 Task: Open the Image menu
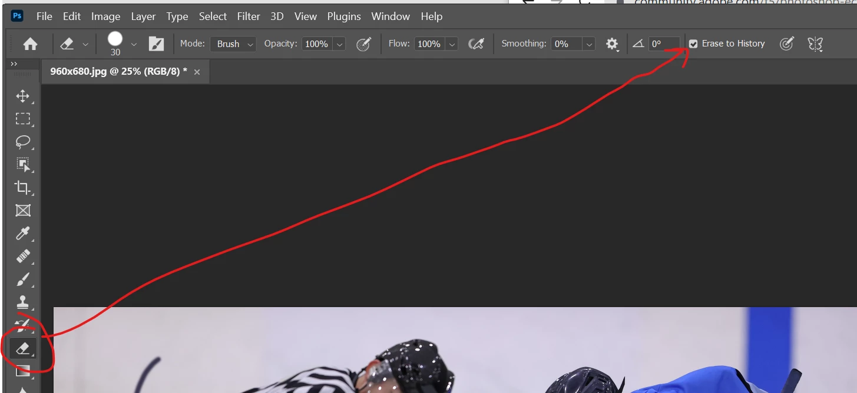coord(105,16)
